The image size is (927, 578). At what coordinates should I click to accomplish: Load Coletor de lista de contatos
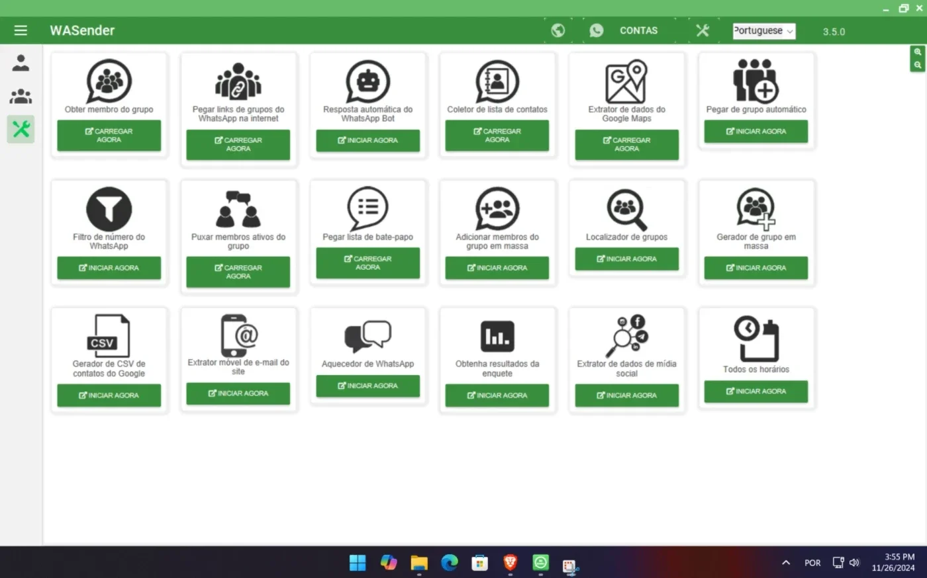497,136
